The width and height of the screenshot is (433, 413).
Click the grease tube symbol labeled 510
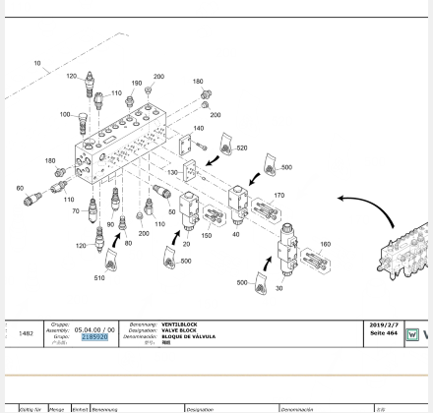111,261
